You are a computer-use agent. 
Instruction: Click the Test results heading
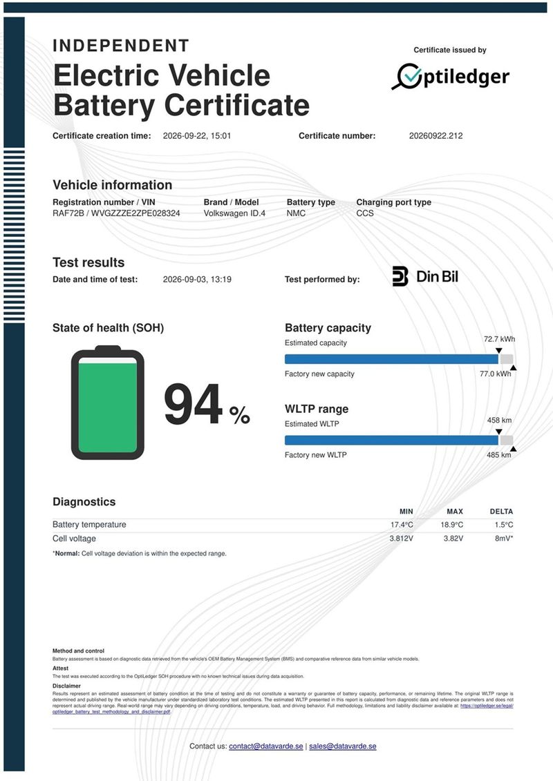click(88, 262)
